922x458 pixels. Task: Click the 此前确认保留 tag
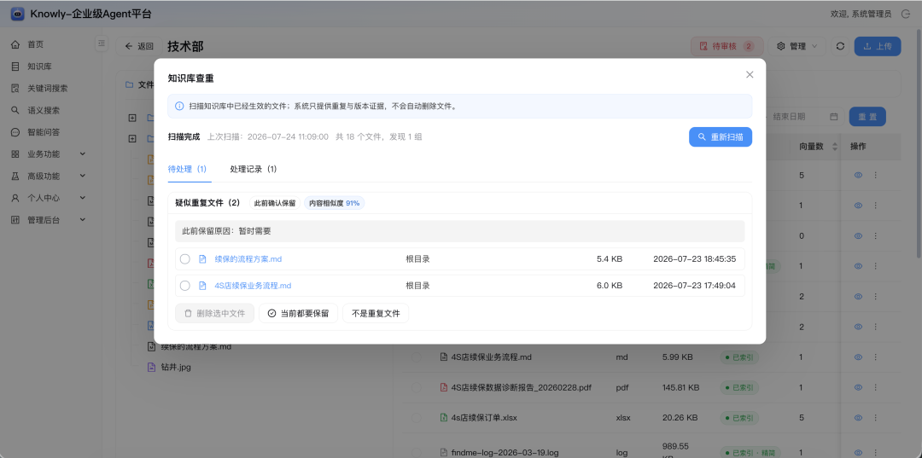275,203
